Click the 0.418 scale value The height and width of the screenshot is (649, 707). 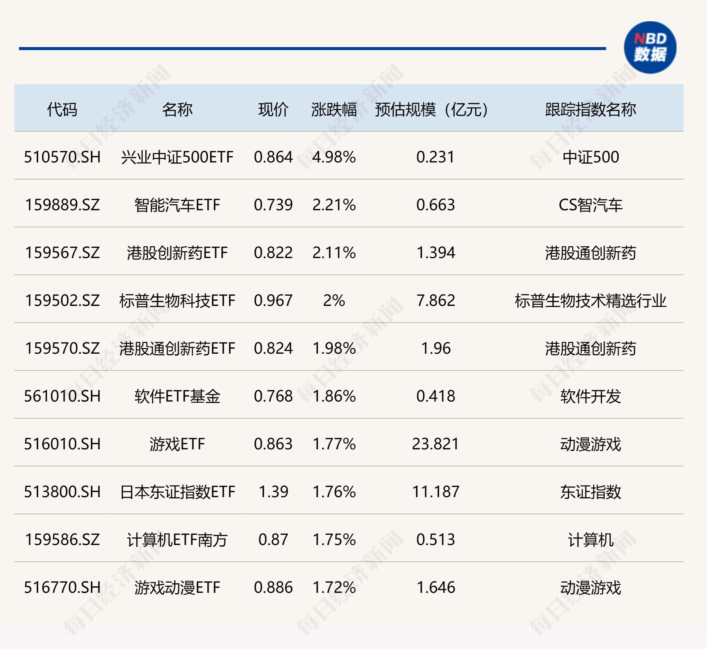[436, 396]
